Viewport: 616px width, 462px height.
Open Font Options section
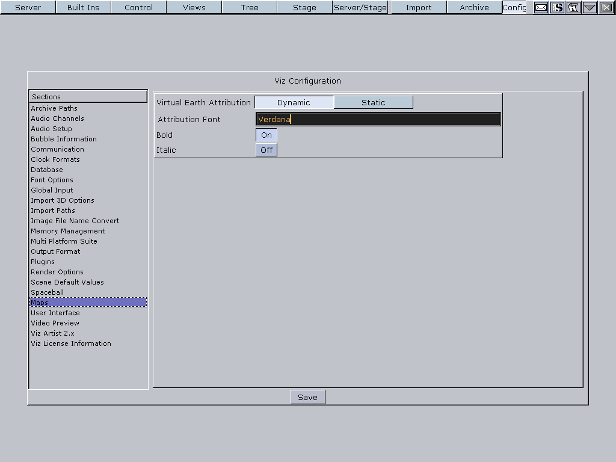(52, 180)
